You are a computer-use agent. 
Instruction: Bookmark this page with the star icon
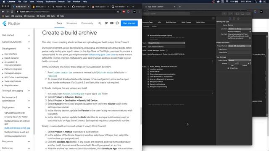(x=118, y=12)
